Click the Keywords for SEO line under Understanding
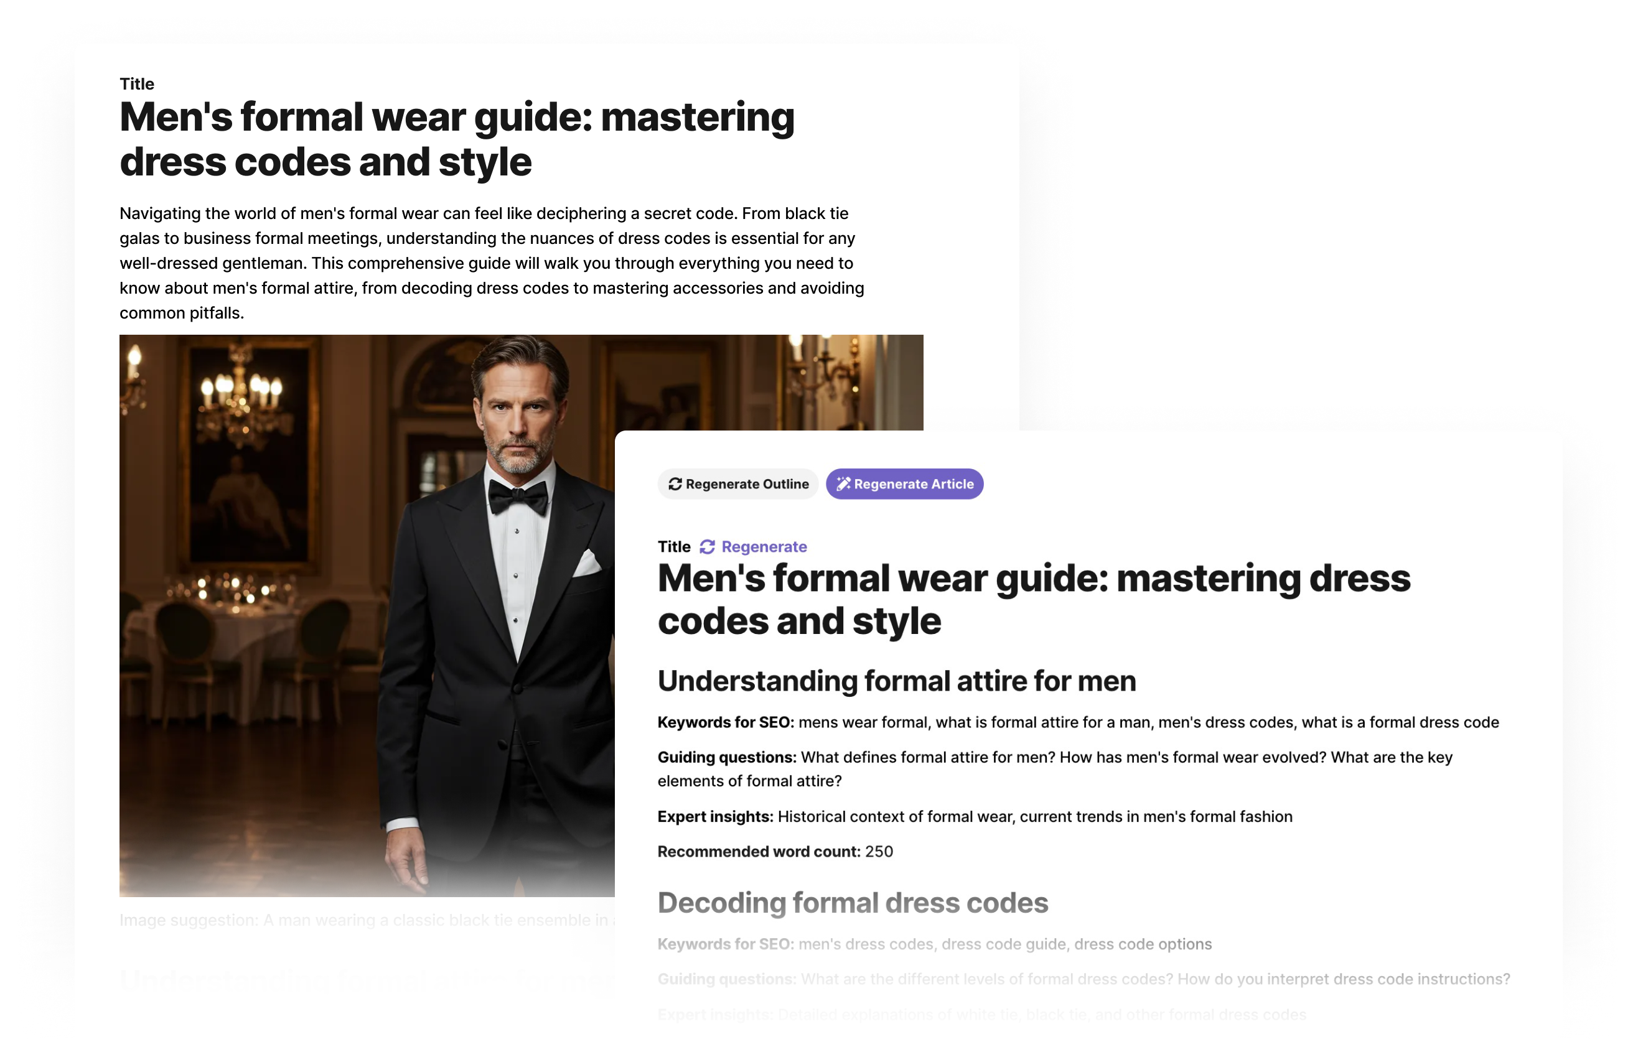The height and width of the screenshot is (1039, 1638). [1078, 722]
